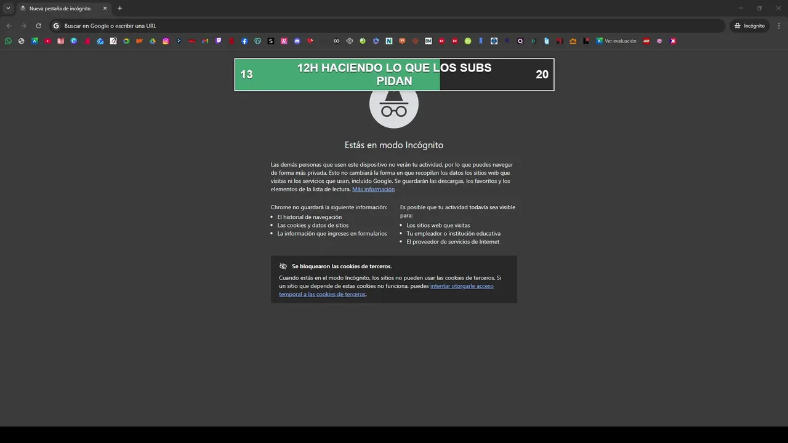Focus the address bar search field
Image resolution: width=788 pixels, height=443 pixels.
(x=388, y=26)
